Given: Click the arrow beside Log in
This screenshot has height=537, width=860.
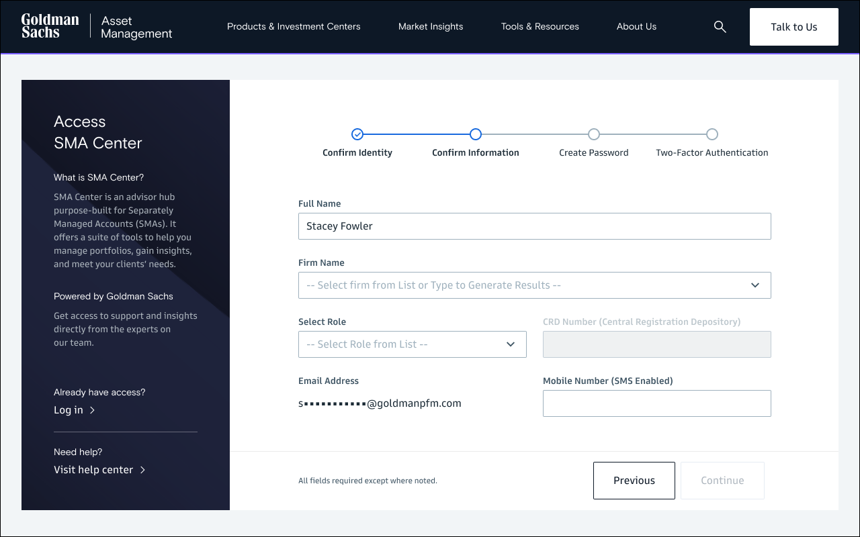Looking at the screenshot, I should (93, 410).
